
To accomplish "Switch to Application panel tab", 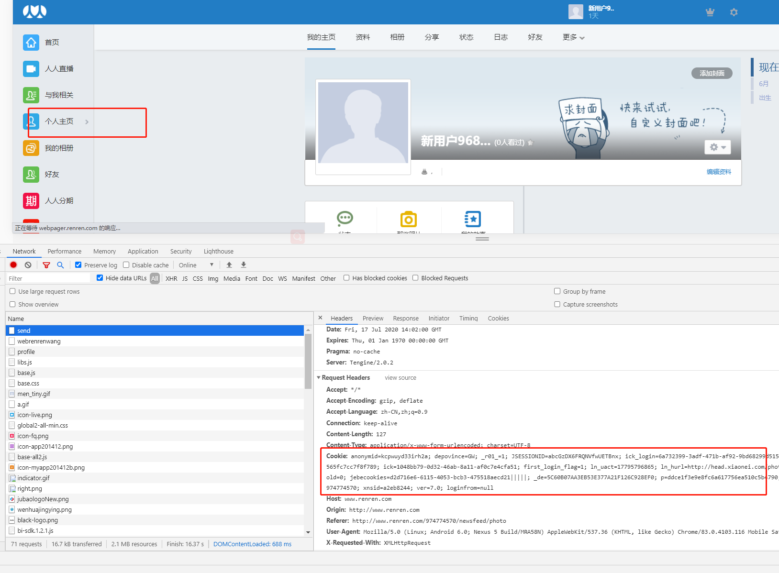I will click(143, 251).
